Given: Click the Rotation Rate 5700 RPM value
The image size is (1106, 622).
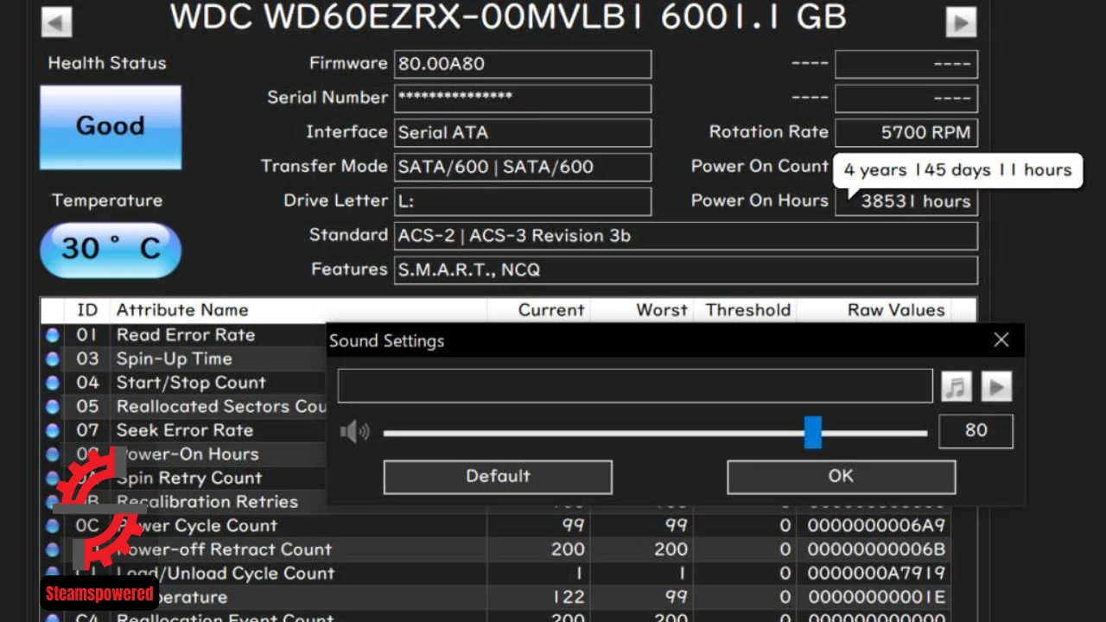Looking at the screenshot, I should 906,133.
